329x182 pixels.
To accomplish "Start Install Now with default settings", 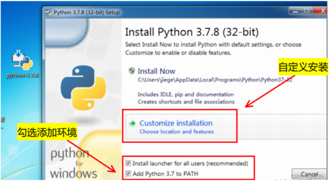I will [156, 71].
